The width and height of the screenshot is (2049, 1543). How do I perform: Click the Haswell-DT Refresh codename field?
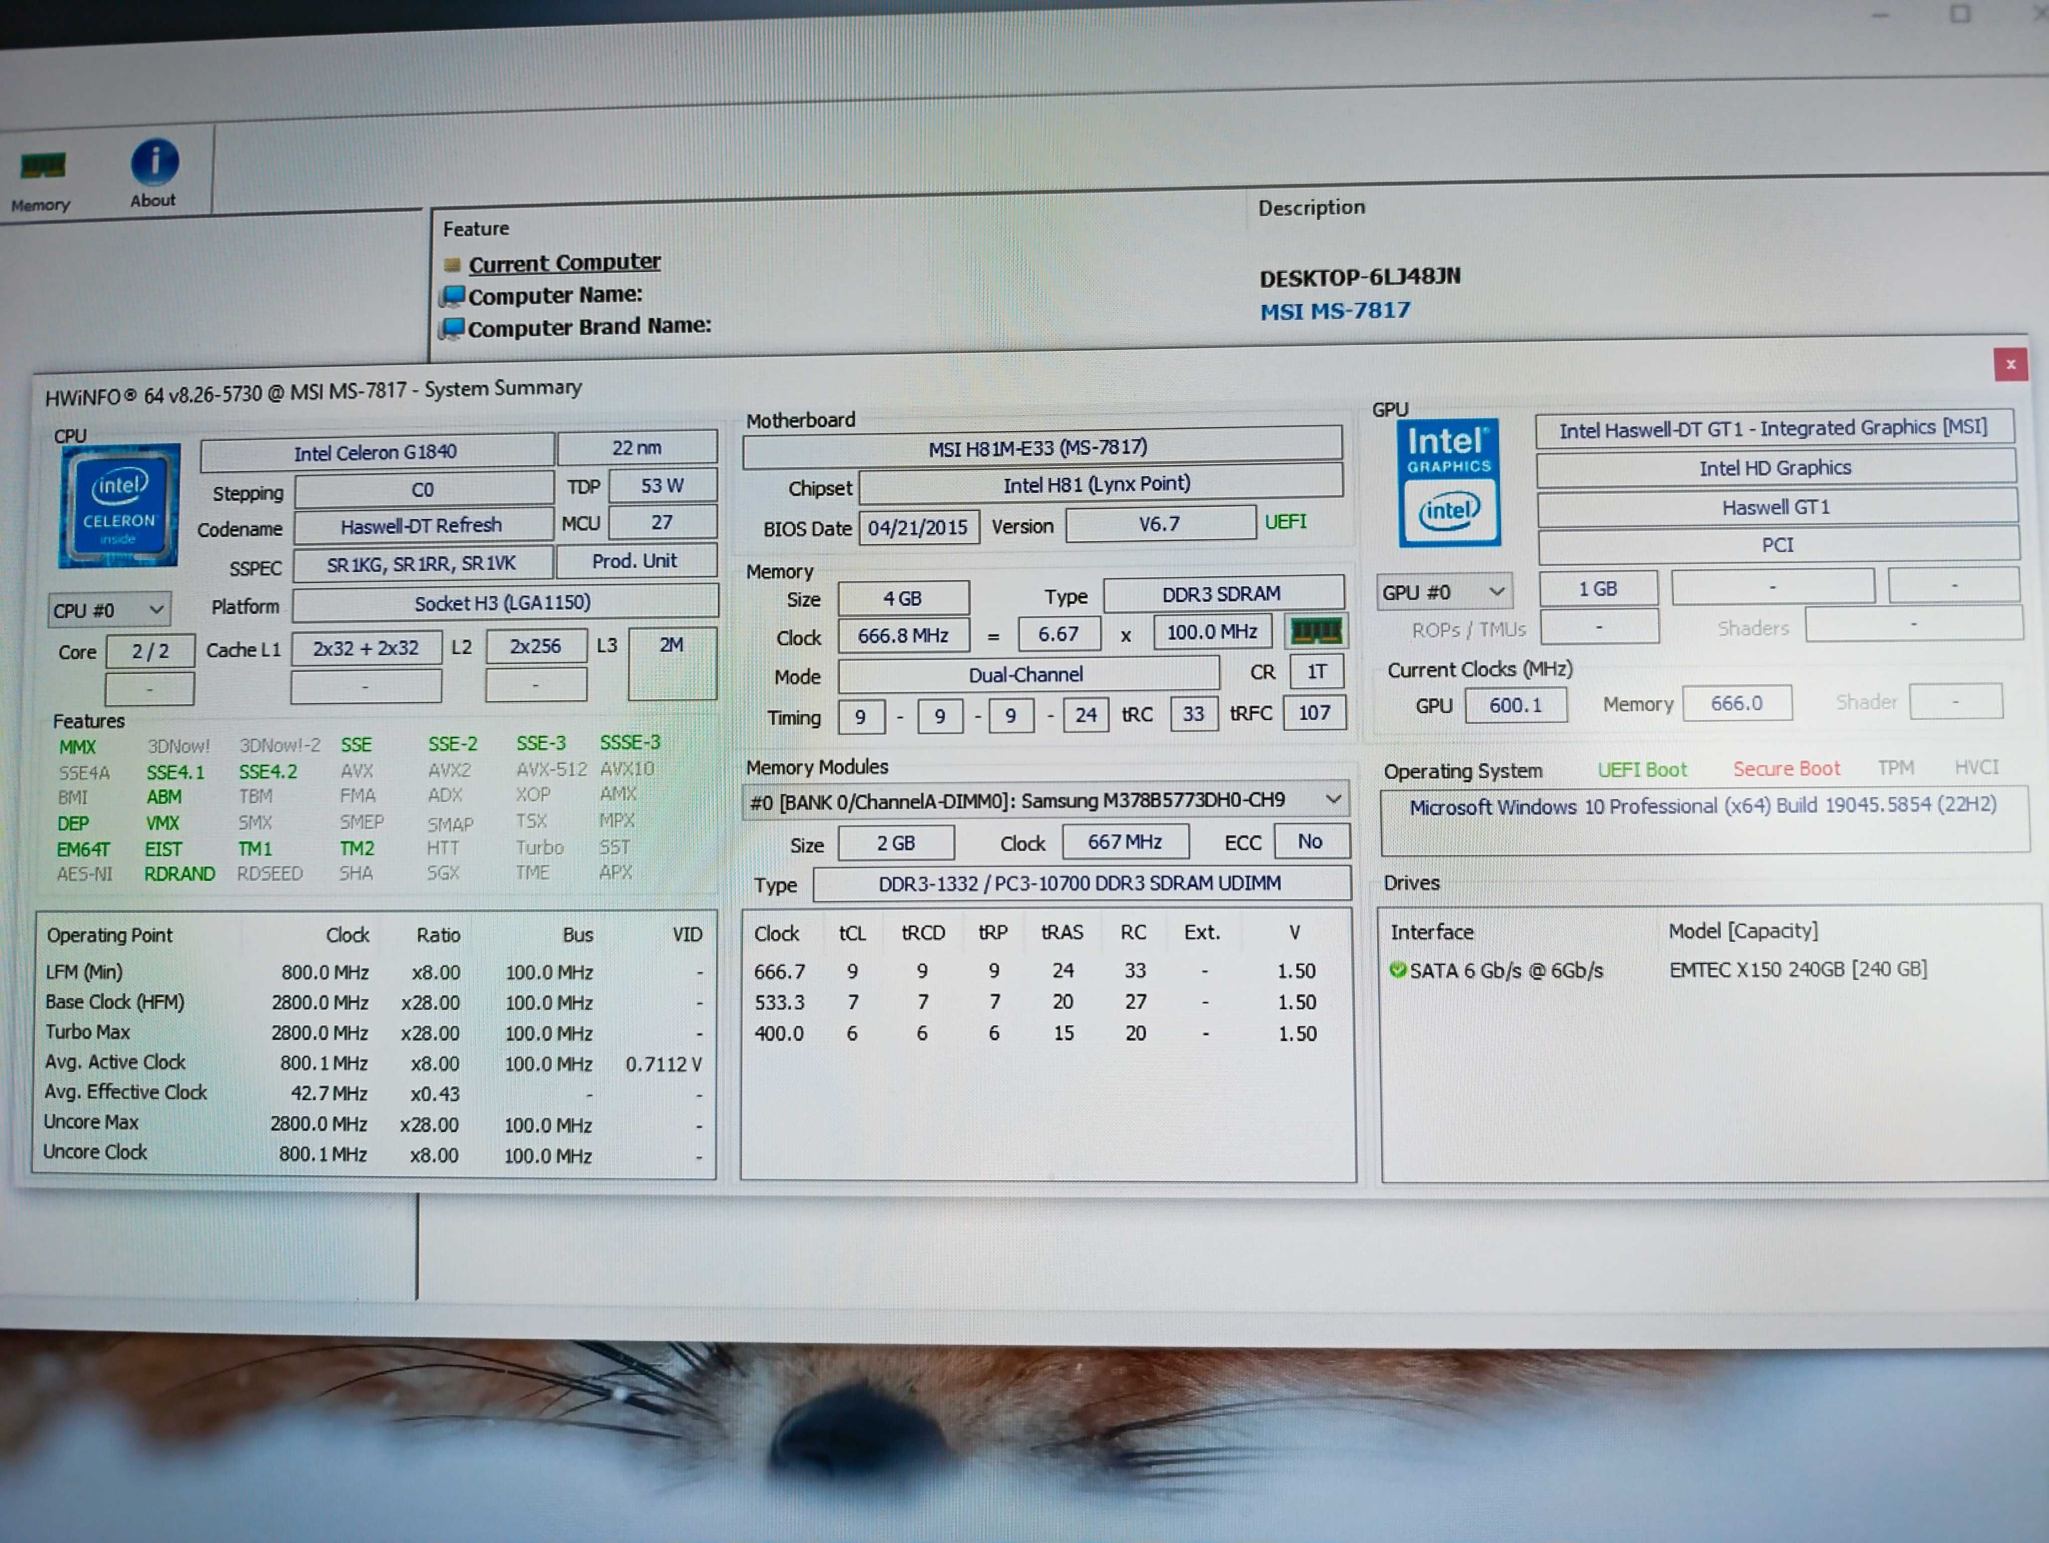coord(422,526)
